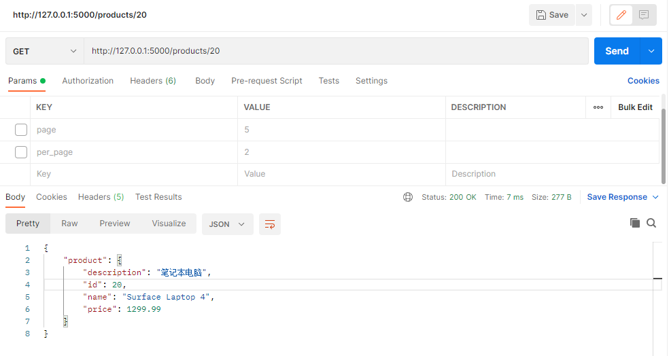Enable the per_page parameter checkbox
The width and height of the screenshot is (669, 356).
(21, 152)
